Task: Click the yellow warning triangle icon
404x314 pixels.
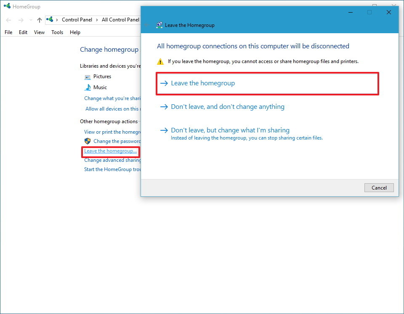Action: [x=160, y=61]
